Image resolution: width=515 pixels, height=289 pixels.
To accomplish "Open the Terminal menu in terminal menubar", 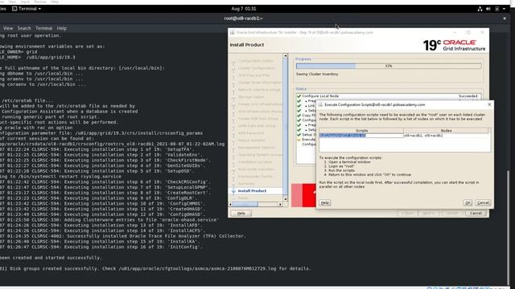I will (43, 29).
